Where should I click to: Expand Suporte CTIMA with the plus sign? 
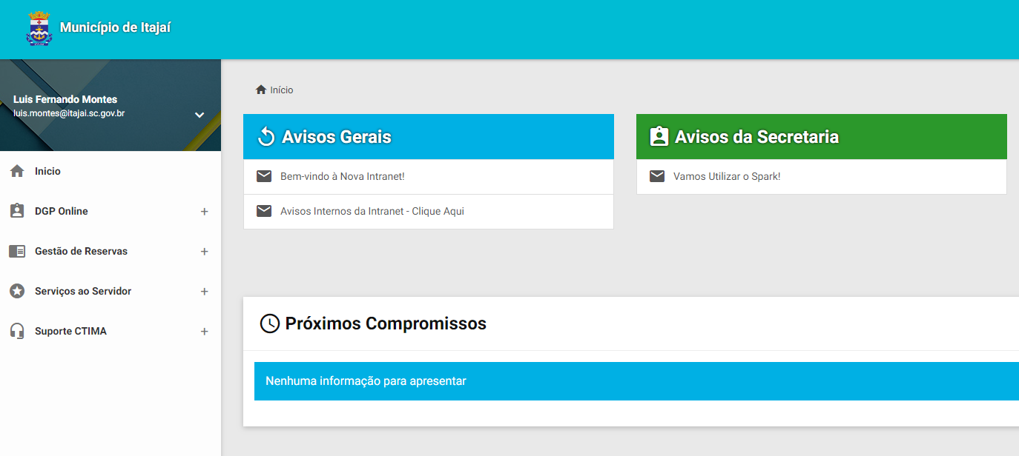204,332
